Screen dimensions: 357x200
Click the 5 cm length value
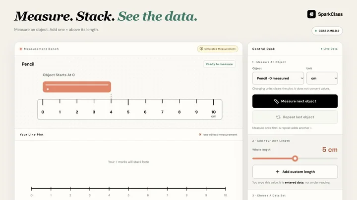pyautogui.click(x=330, y=150)
